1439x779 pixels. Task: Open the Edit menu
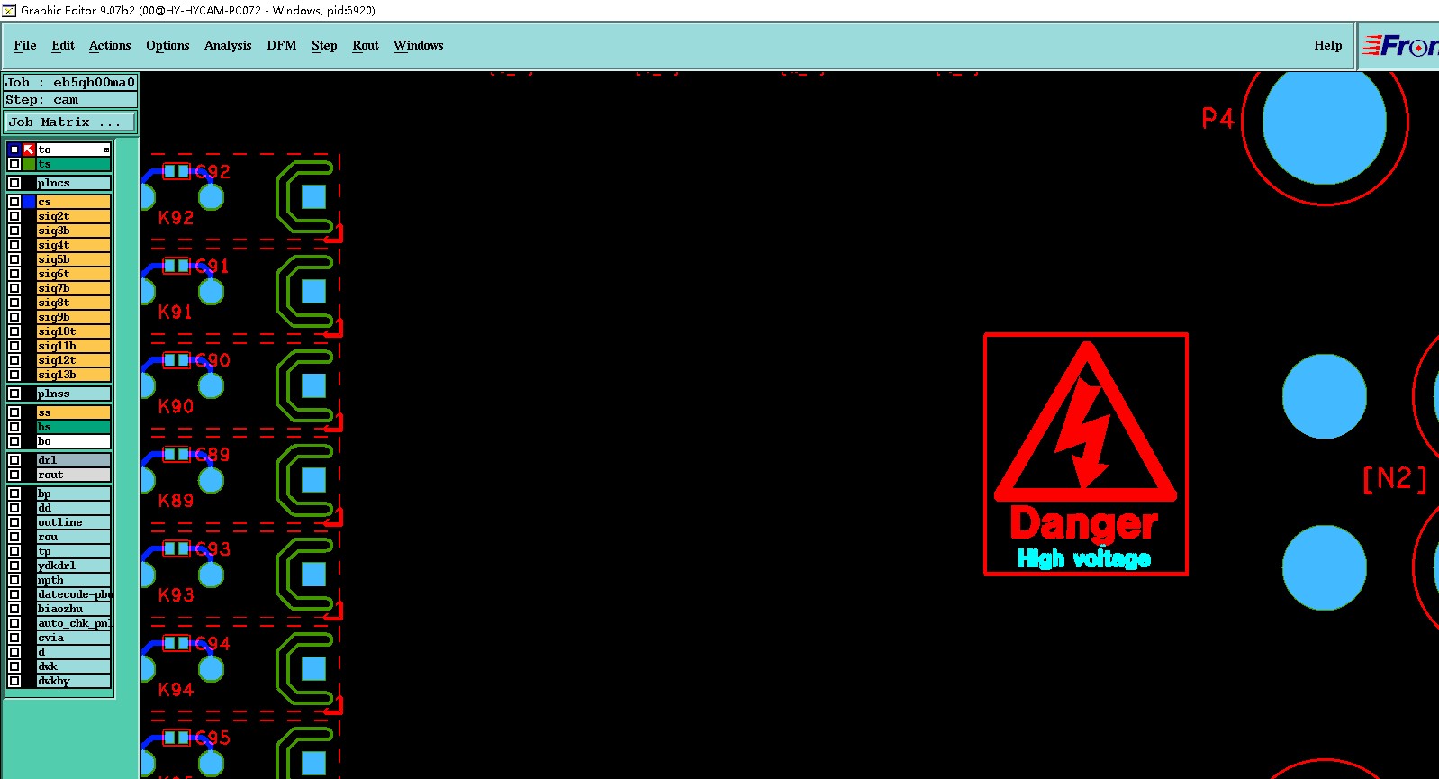(x=63, y=45)
